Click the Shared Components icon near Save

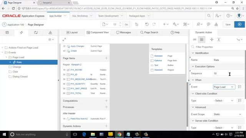[x=216, y=25]
